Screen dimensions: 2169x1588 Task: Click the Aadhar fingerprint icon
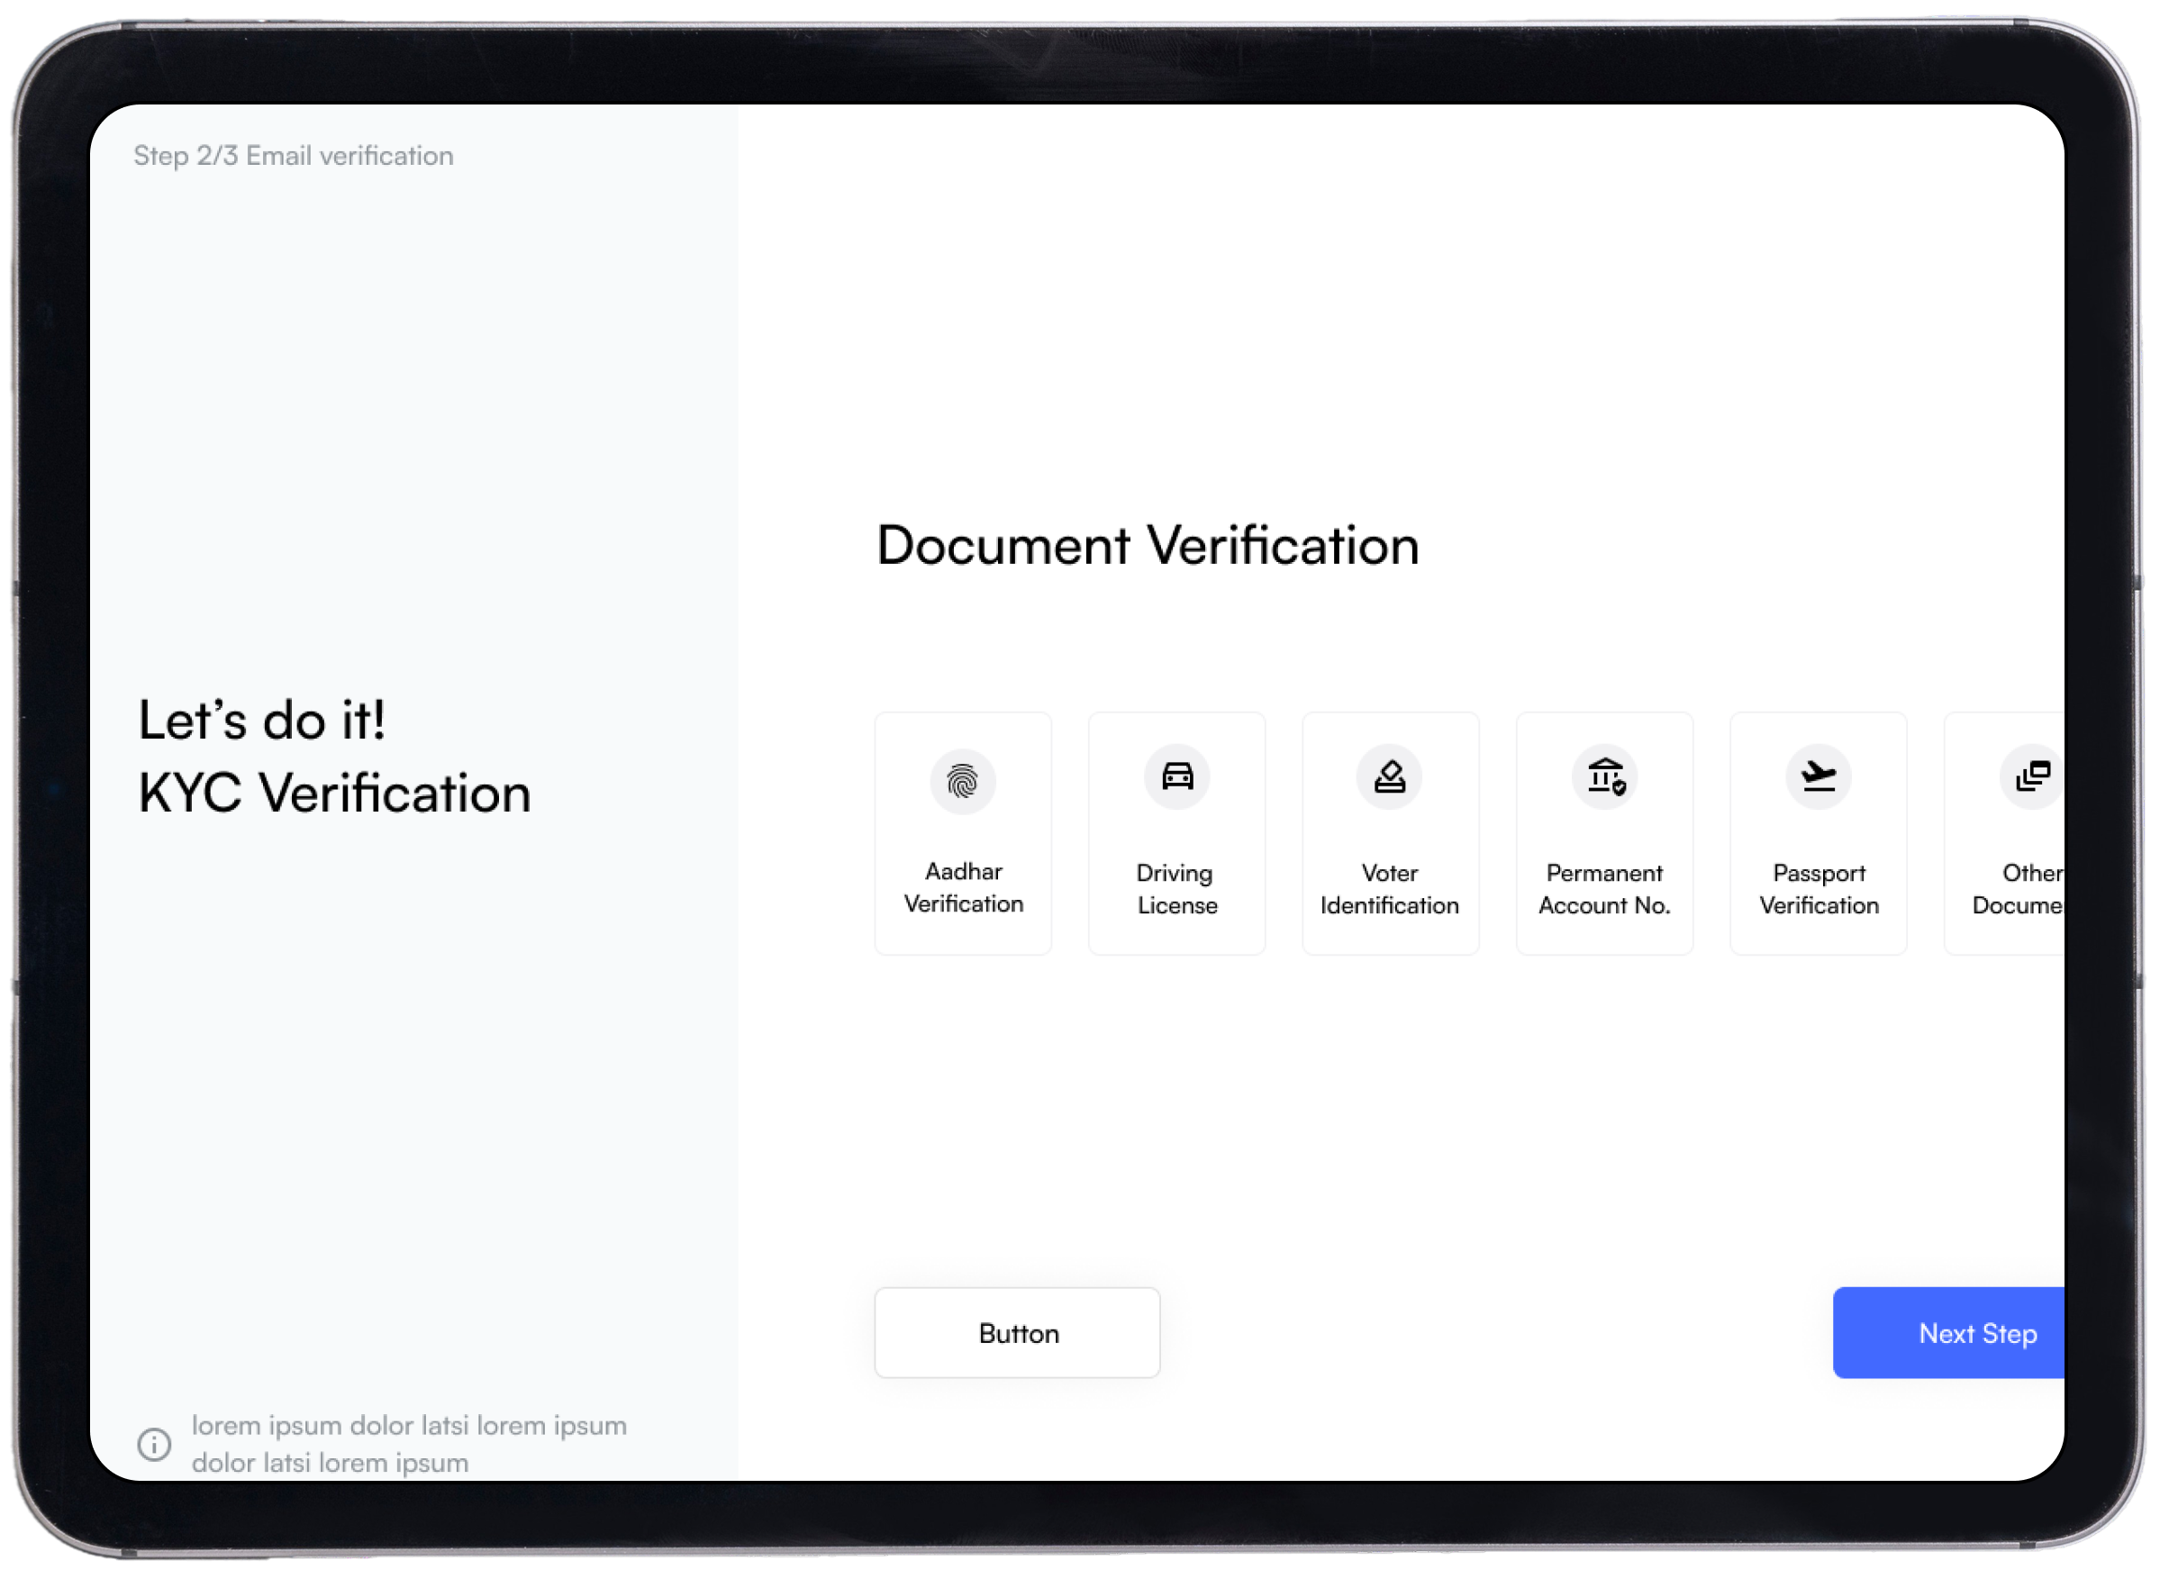tap(962, 782)
